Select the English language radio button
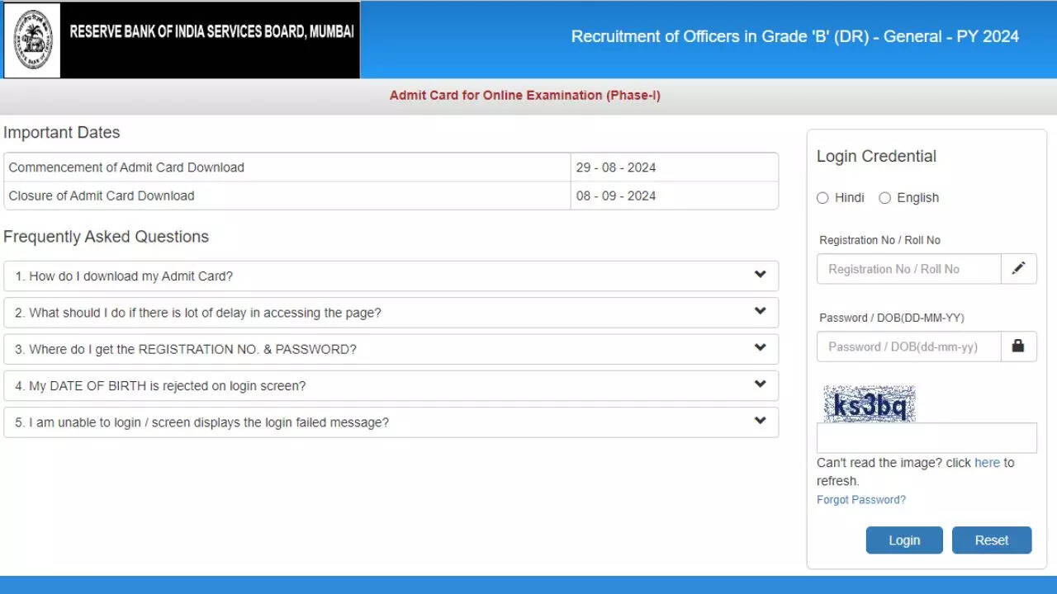 [884, 198]
